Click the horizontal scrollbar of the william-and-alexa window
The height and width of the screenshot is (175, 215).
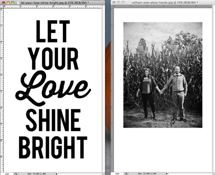(x=190, y=174)
